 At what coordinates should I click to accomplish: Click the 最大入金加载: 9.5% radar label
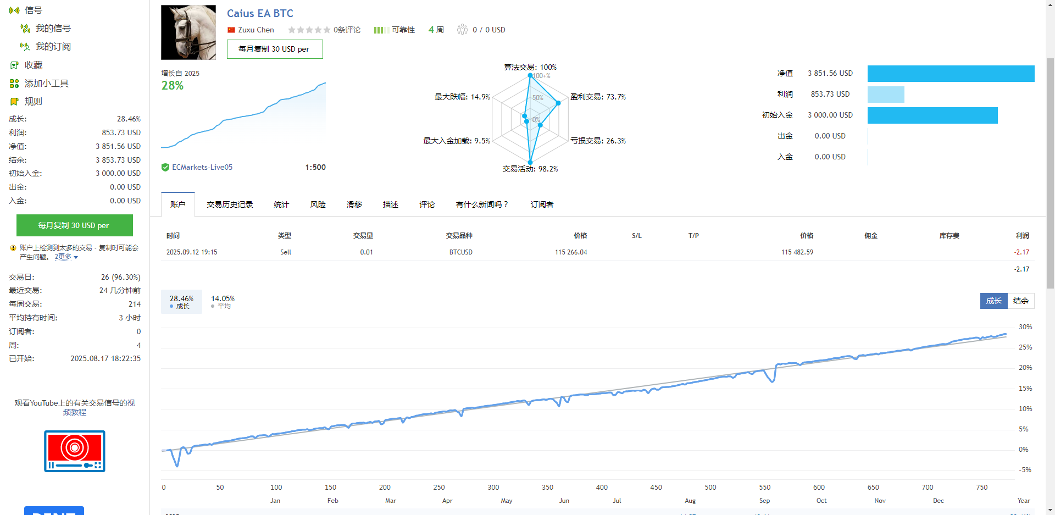click(x=457, y=141)
